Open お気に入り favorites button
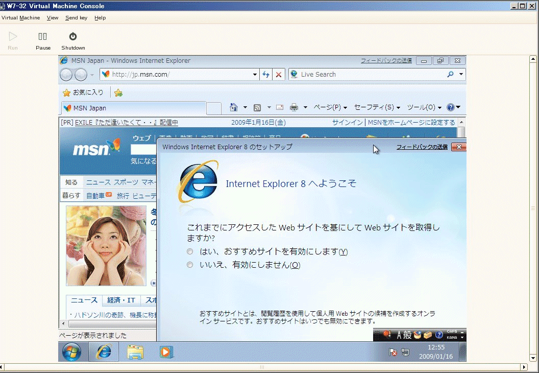 pos(83,92)
